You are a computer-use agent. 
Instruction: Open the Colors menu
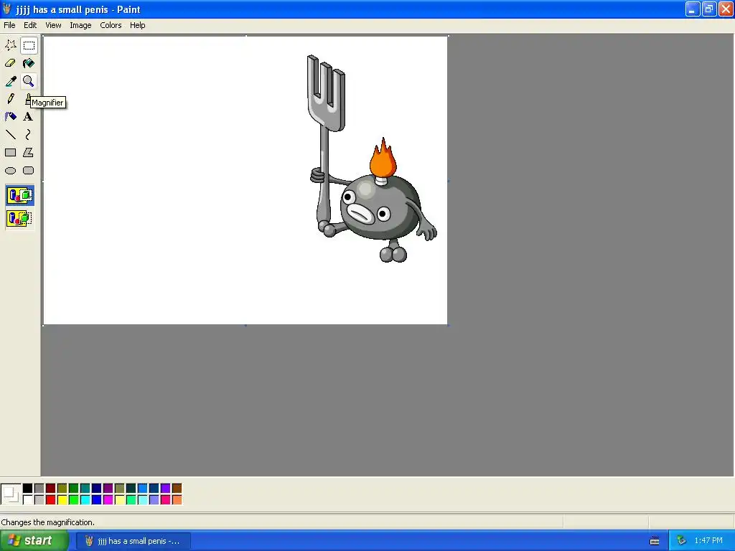(111, 25)
